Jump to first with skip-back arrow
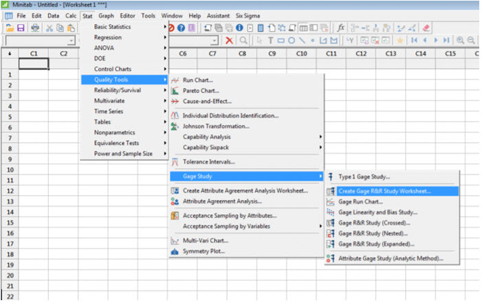The width and height of the screenshot is (482, 305). pos(414,41)
